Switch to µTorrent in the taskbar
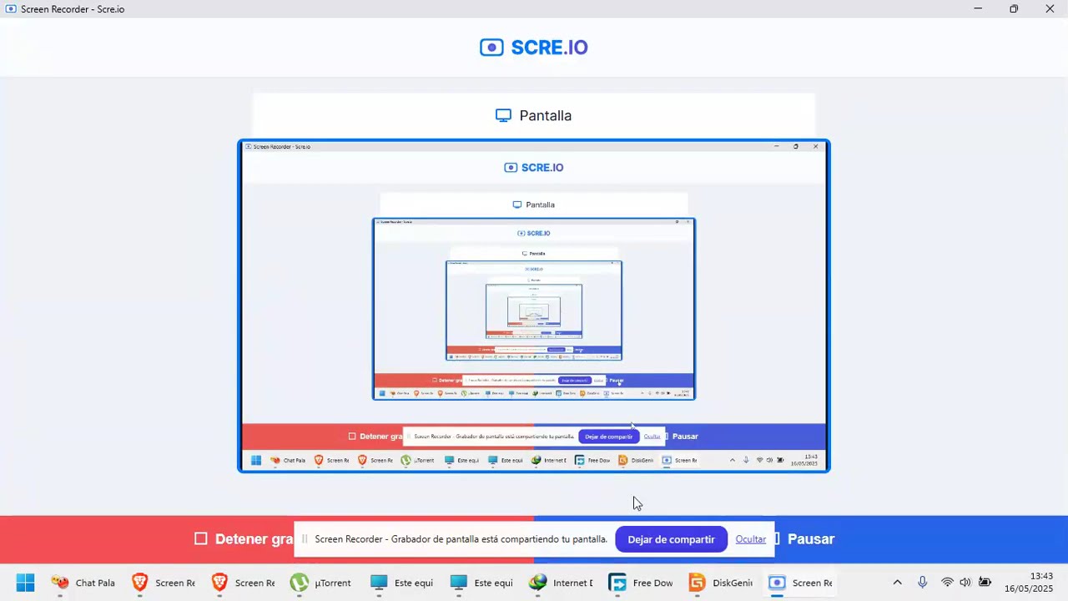The image size is (1068, 601). pyautogui.click(x=321, y=583)
